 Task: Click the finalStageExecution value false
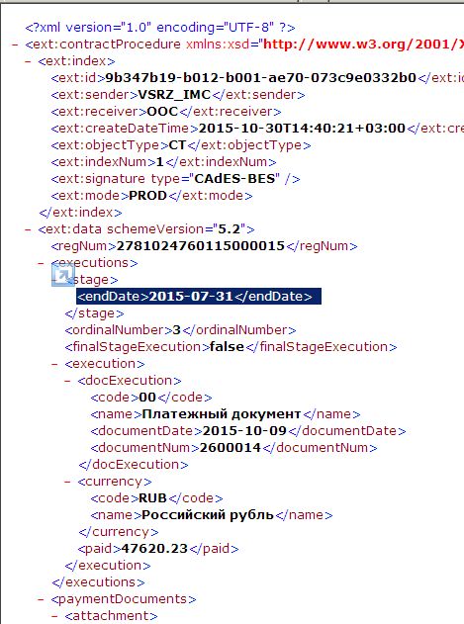click(x=227, y=347)
